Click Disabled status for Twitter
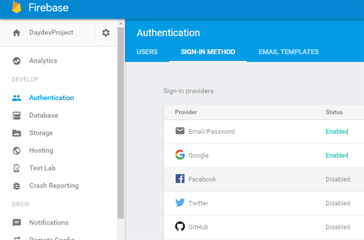Screen dimensions: 364x240 coord(338,203)
